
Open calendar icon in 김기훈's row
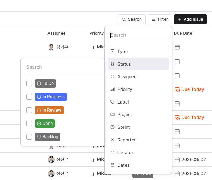tap(177, 47)
